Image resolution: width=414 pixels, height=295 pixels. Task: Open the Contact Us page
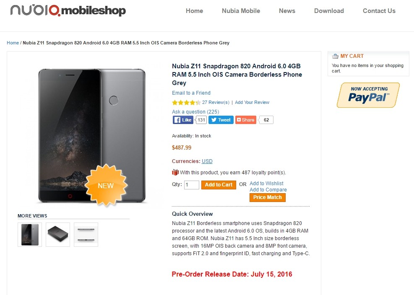(x=379, y=11)
